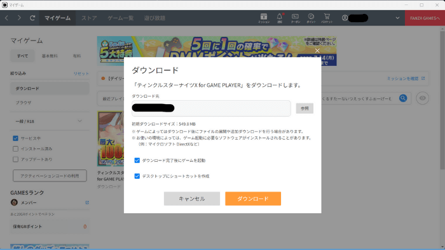Toggle the eye visibility icon
445x250 pixels.
pos(422,98)
